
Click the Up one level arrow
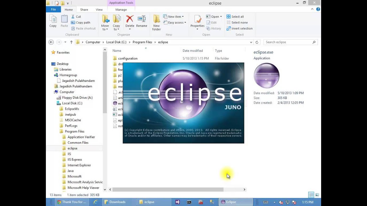click(71, 42)
